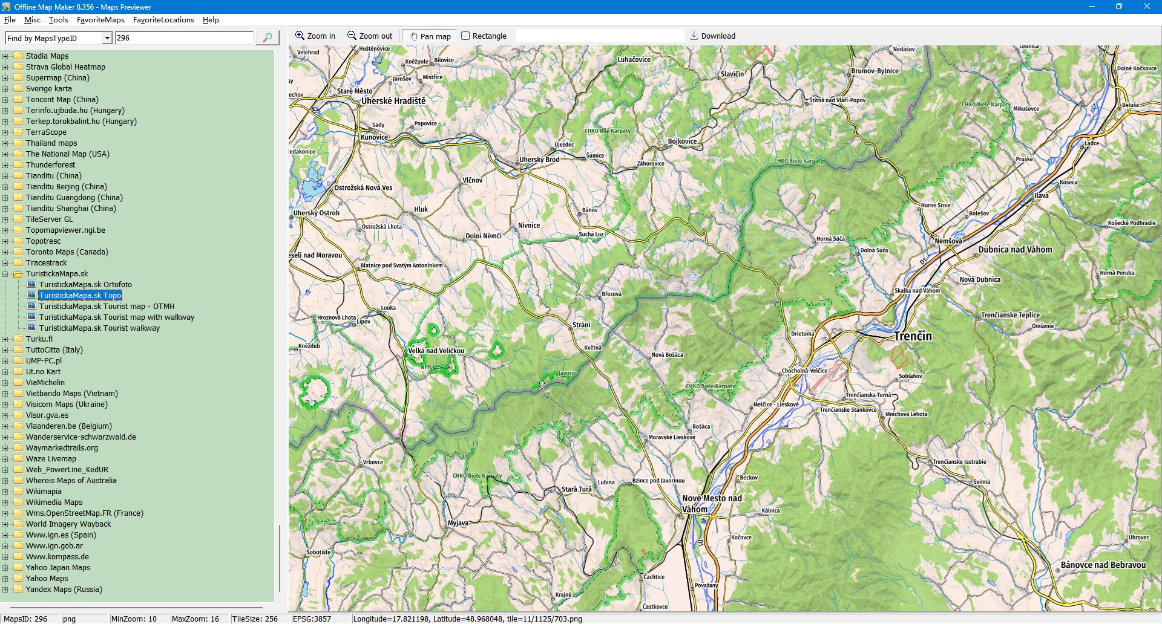Image resolution: width=1162 pixels, height=624 pixels.
Task: Select Tourist map with walkway item
Action: click(x=116, y=317)
